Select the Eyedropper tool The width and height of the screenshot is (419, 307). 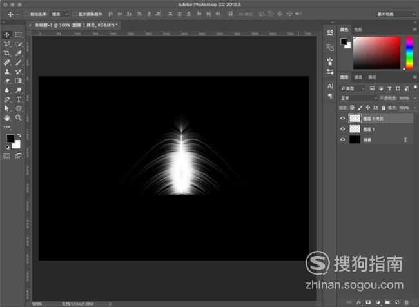point(19,54)
